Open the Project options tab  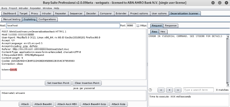(x=139, y=13)
